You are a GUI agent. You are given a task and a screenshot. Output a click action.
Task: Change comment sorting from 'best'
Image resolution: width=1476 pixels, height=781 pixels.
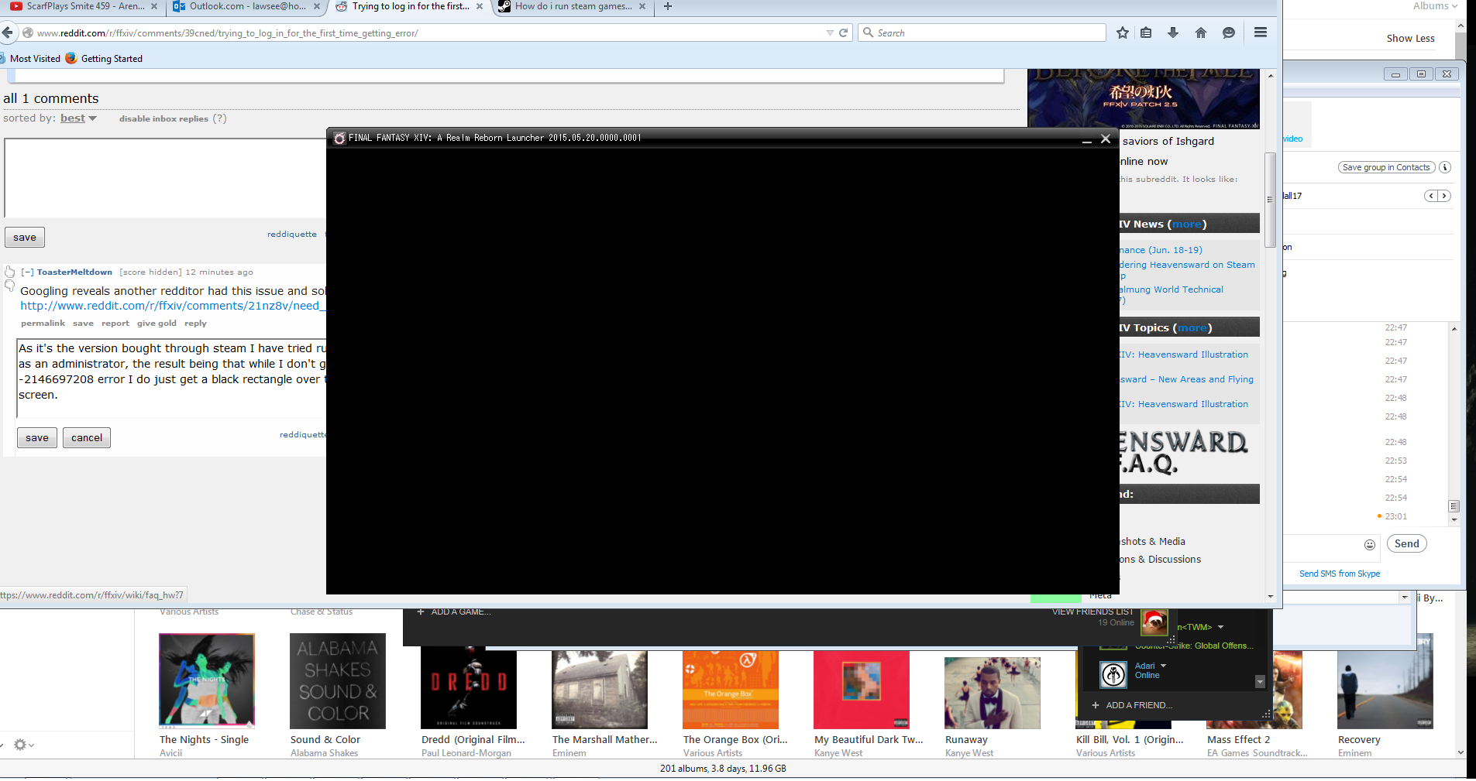(x=78, y=118)
